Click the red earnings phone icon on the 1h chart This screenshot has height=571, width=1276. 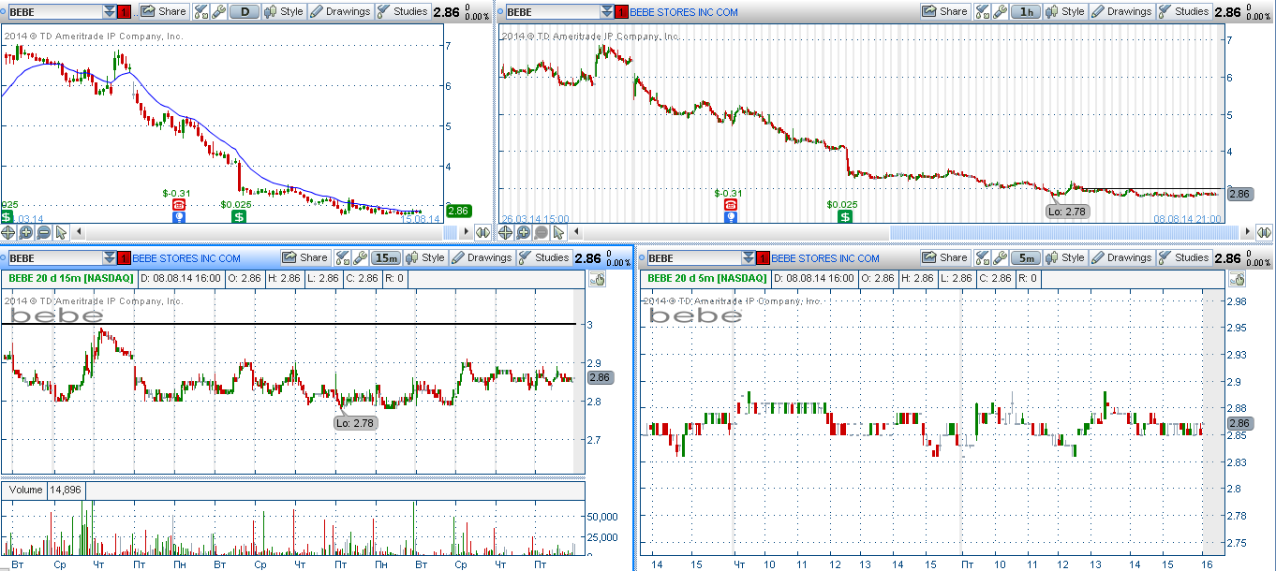pos(731,204)
